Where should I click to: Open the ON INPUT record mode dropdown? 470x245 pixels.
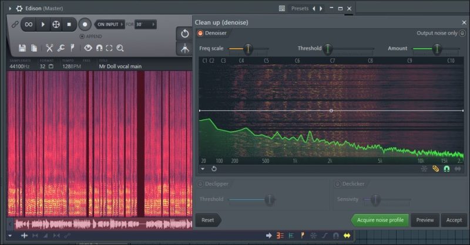pyautogui.click(x=110, y=24)
